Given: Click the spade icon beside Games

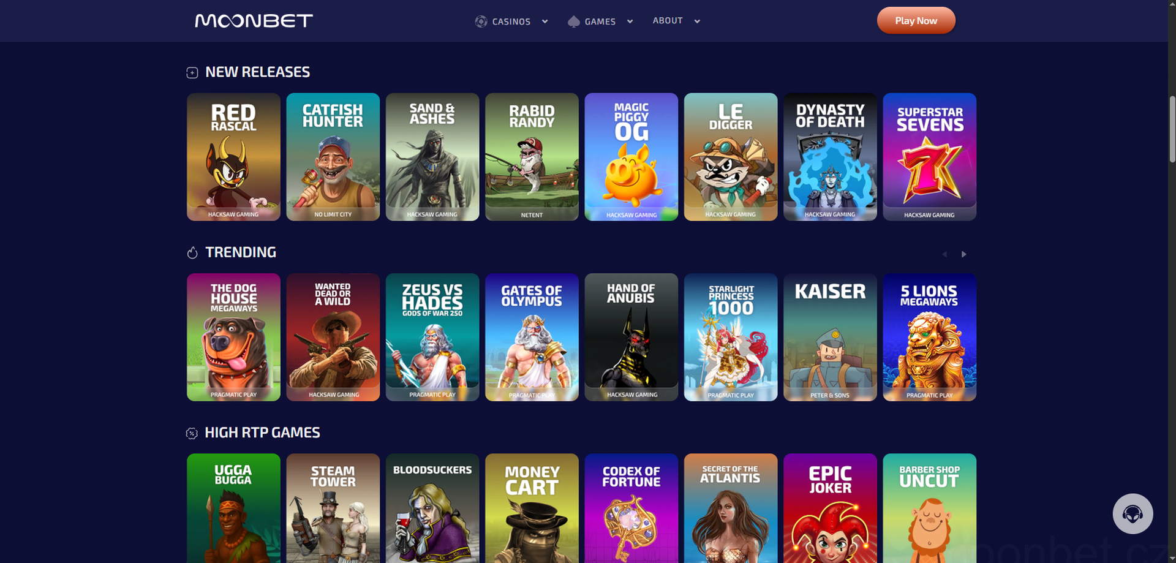Looking at the screenshot, I should 573,21.
